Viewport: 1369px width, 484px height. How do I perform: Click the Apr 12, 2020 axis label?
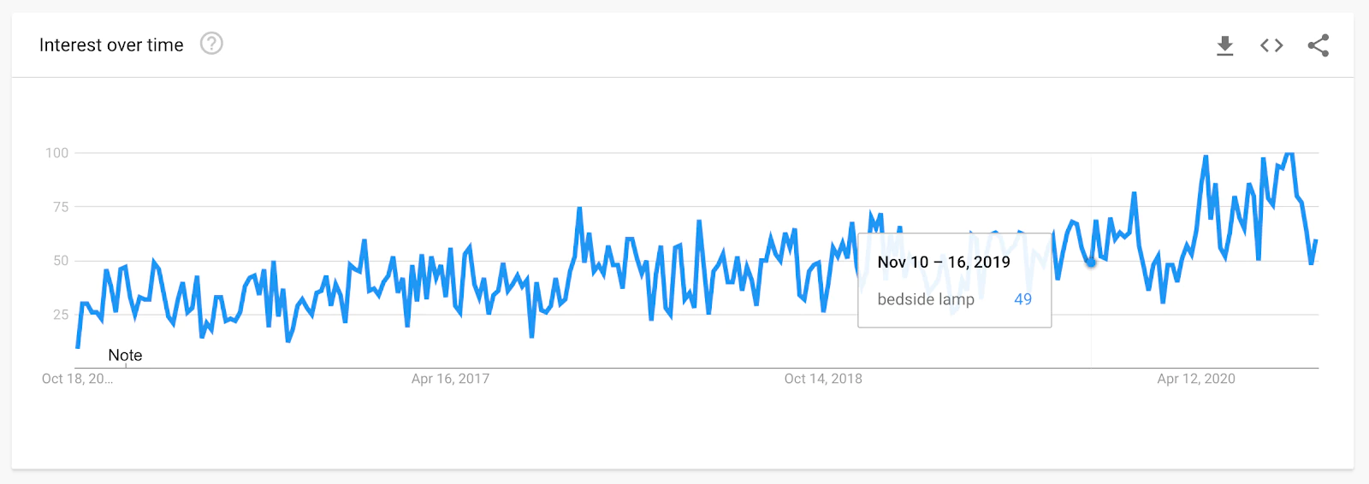[1196, 379]
